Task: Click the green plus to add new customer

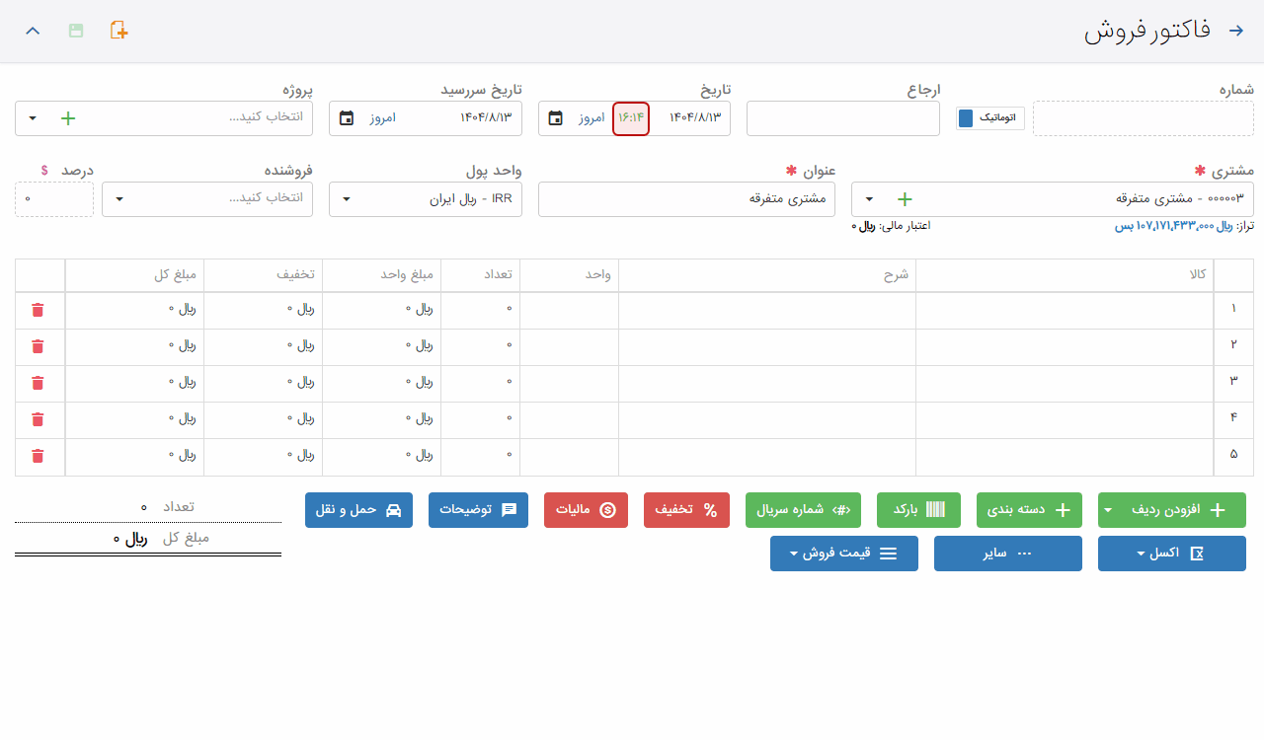Action: coord(904,199)
